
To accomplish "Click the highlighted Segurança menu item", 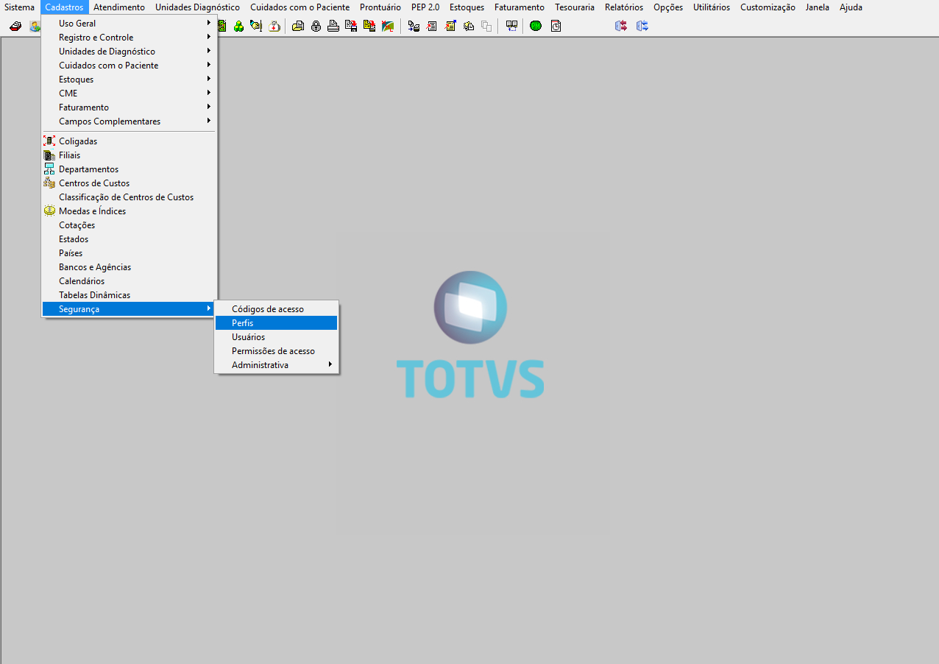I will pyautogui.click(x=129, y=309).
